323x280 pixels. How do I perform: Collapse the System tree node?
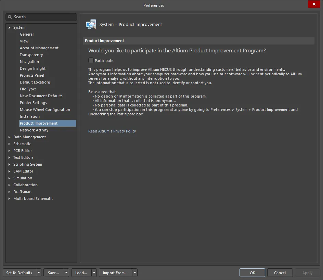[x=9, y=27]
